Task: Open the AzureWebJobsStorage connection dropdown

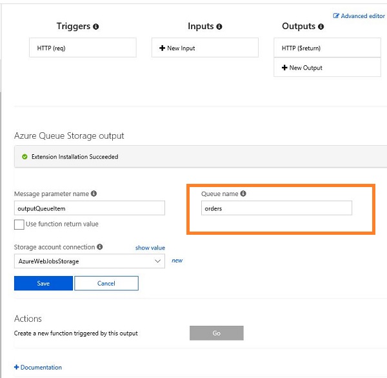Action: (x=90, y=261)
